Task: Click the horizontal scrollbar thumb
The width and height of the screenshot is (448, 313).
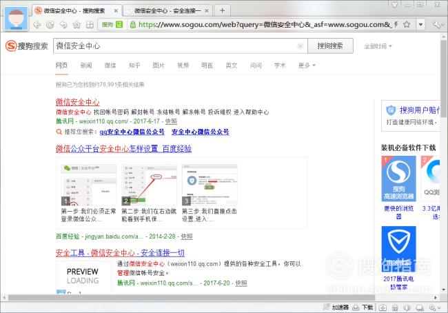Action: tap(192, 298)
